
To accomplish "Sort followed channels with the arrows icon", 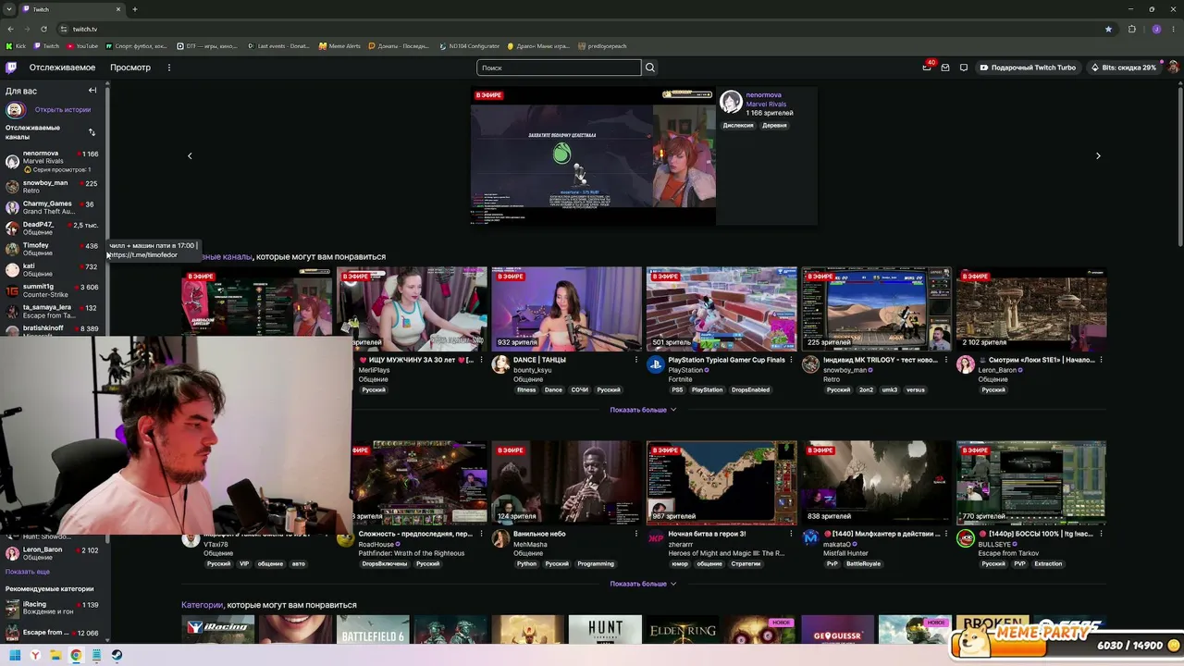I will [92, 132].
